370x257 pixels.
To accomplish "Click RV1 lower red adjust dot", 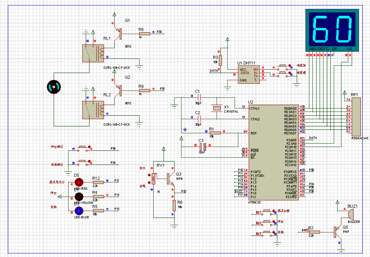I will (149, 183).
